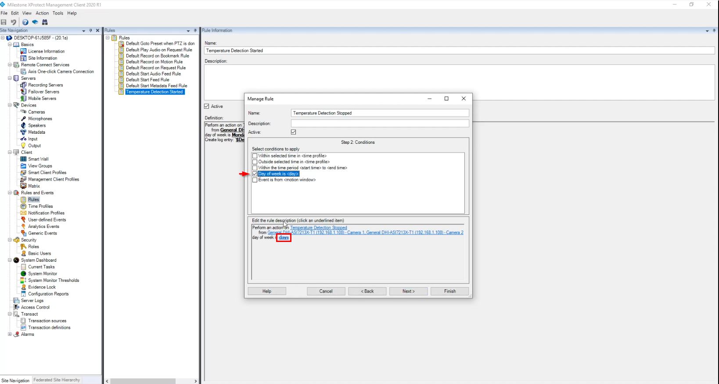Select Mobile Servers in tree

coord(42,99)
